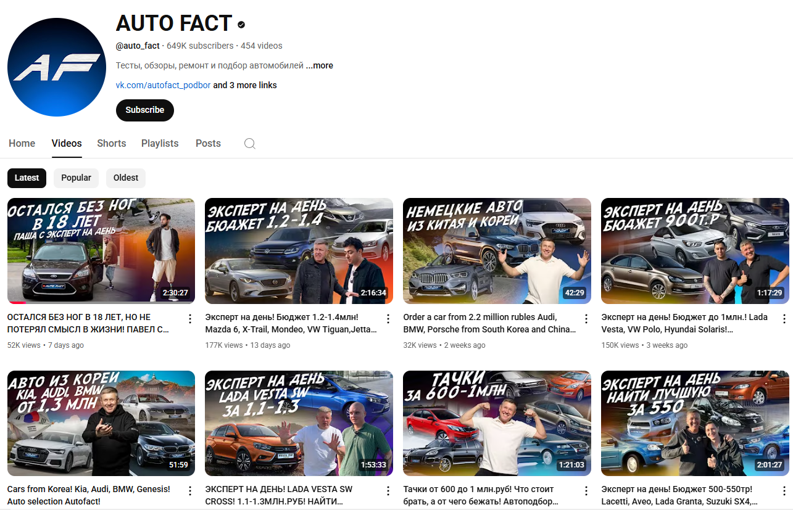793x510 pixels.
Task: Select the Popular filter chip
Action: pos(76,178)
